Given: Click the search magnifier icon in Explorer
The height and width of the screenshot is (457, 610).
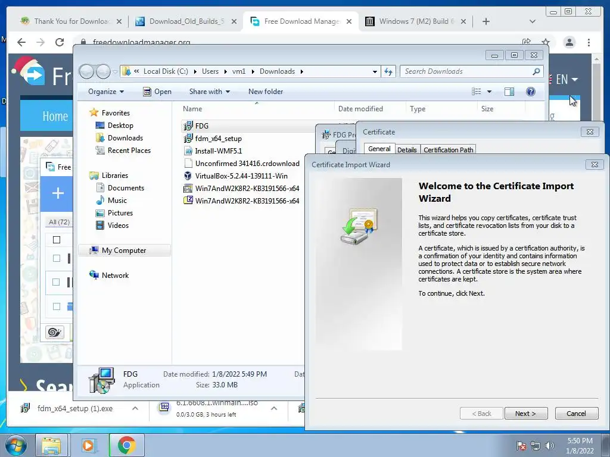Looking at the screenshot, I should [537, 71].
